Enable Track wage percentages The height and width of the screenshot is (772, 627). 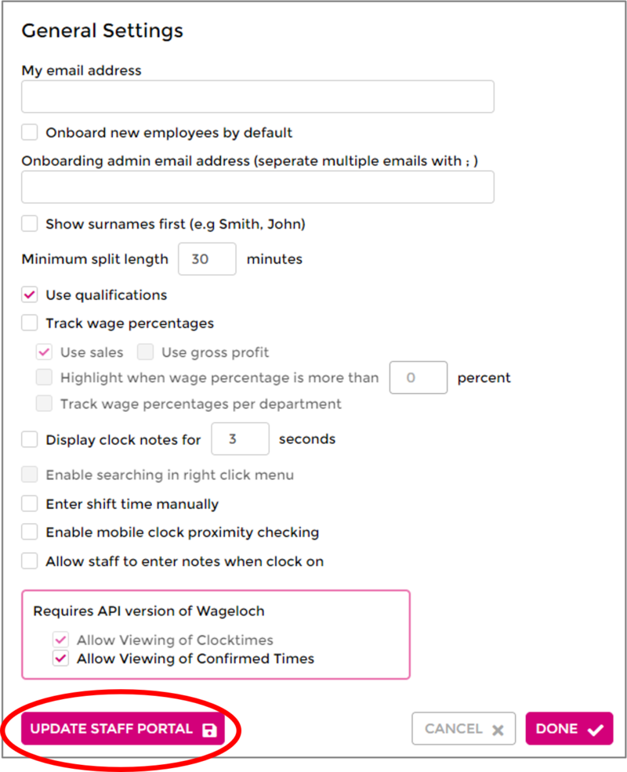(29, 323)
